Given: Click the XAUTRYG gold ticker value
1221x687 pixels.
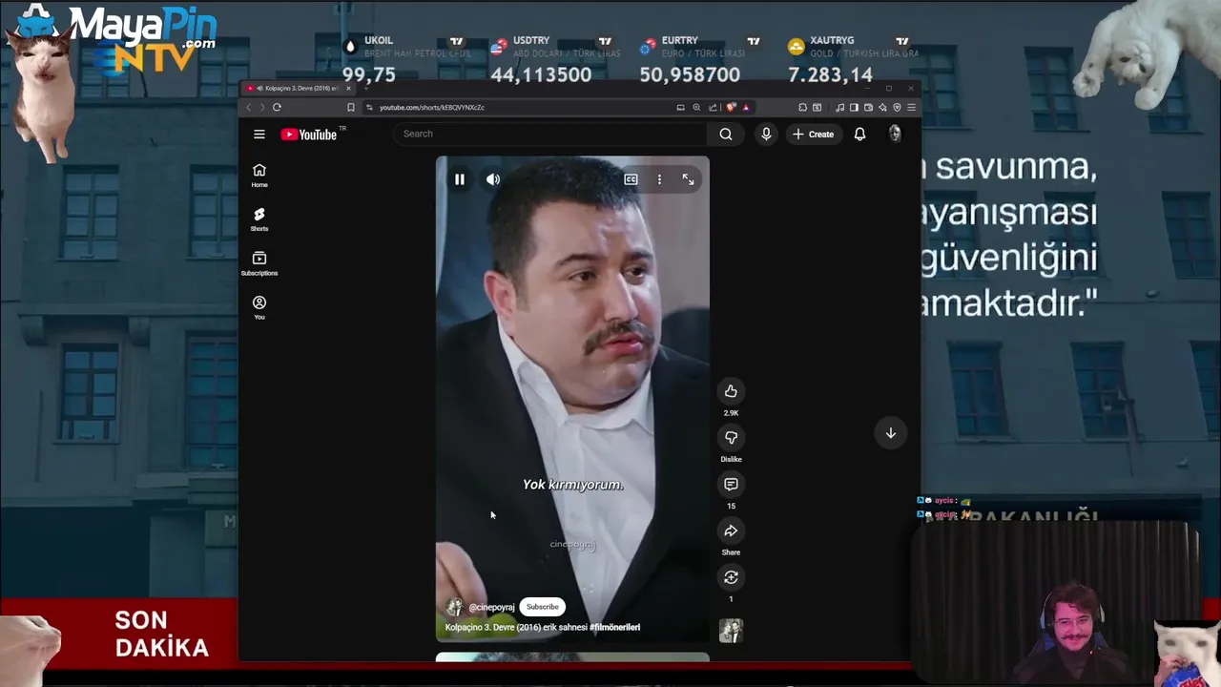Looking at the screenshot, I should [830, 74].
